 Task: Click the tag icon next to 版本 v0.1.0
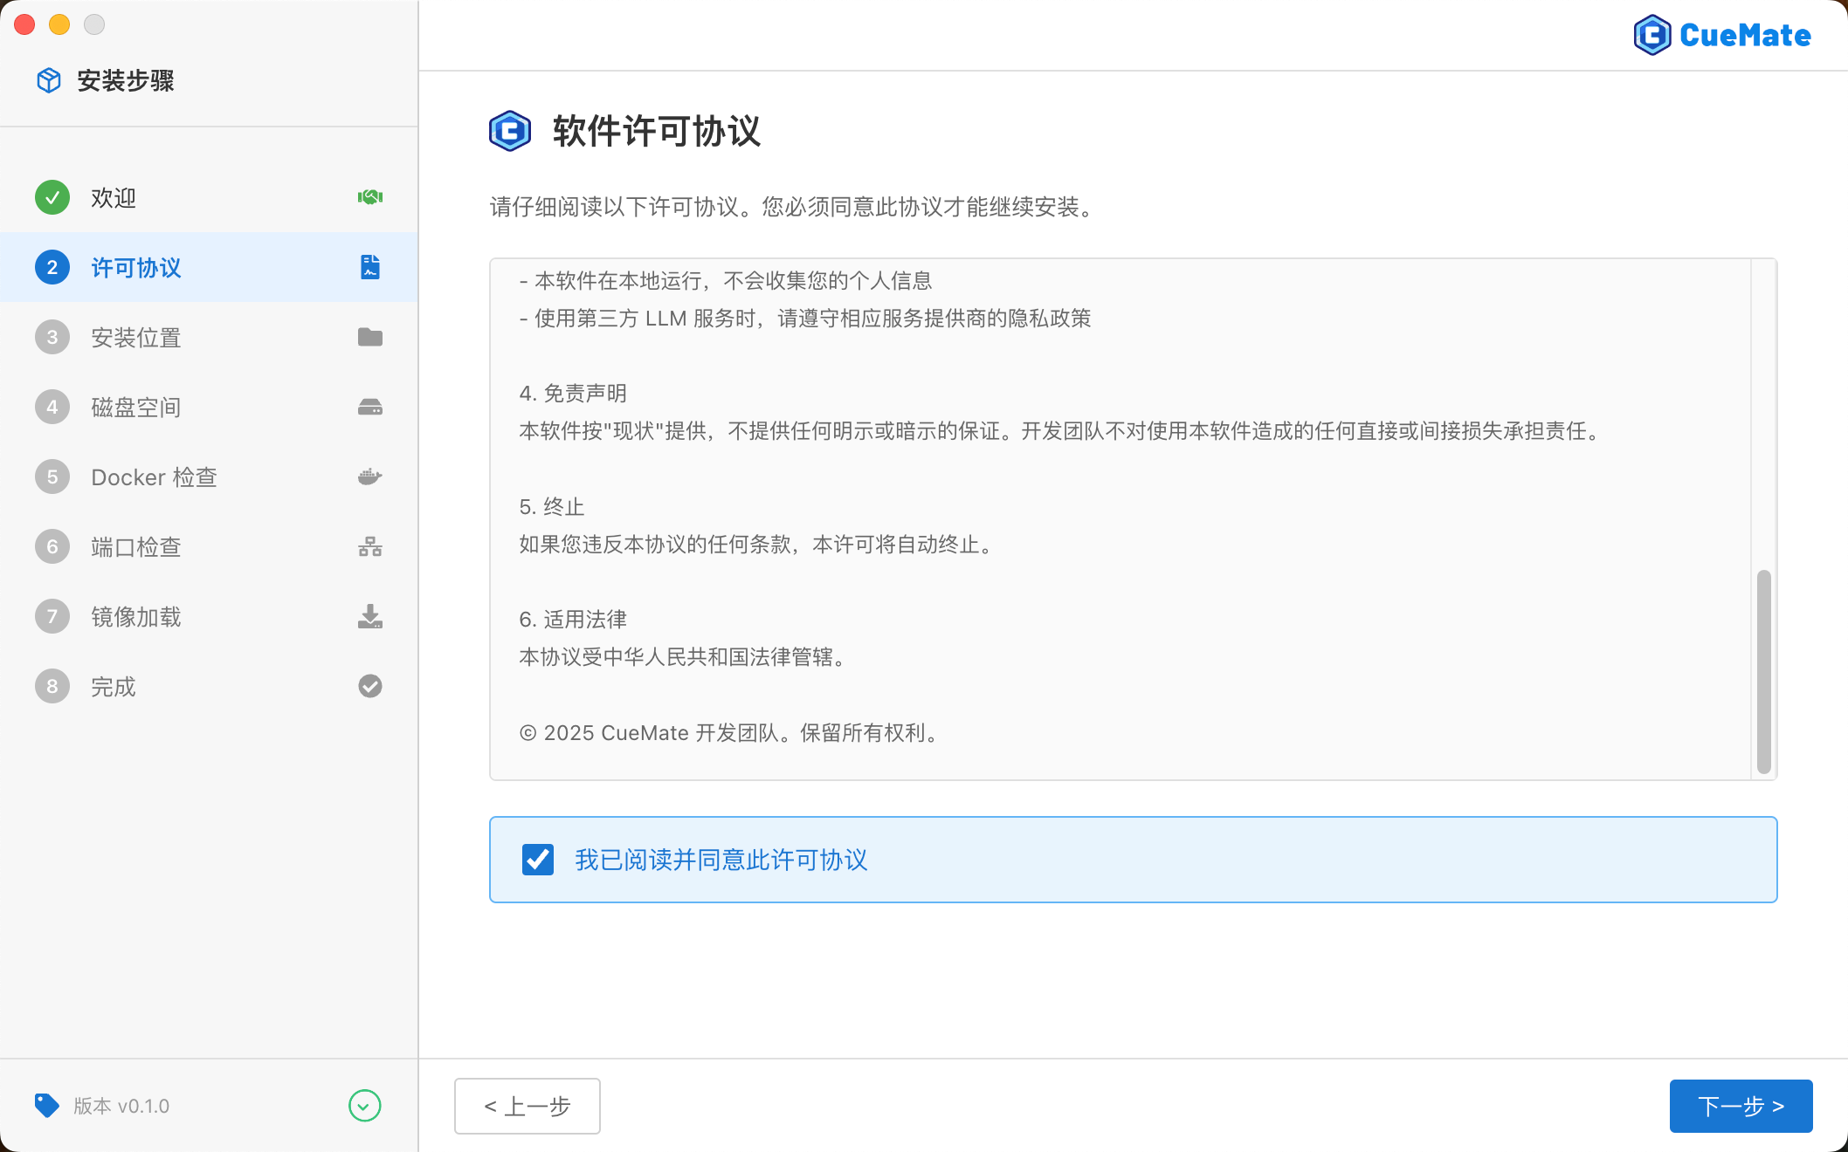coord(49,1106)
